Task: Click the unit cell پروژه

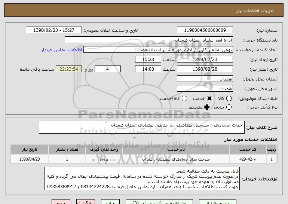Action: [x=104, y=159]
